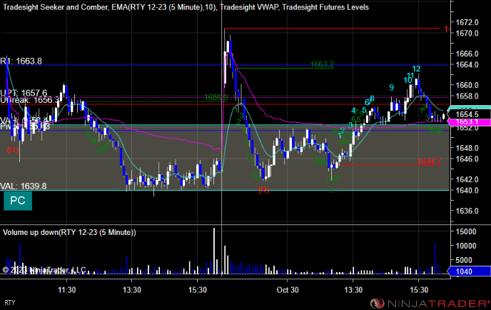
Task: Click the green 1656.9 price label
Action: coord(216,97)
